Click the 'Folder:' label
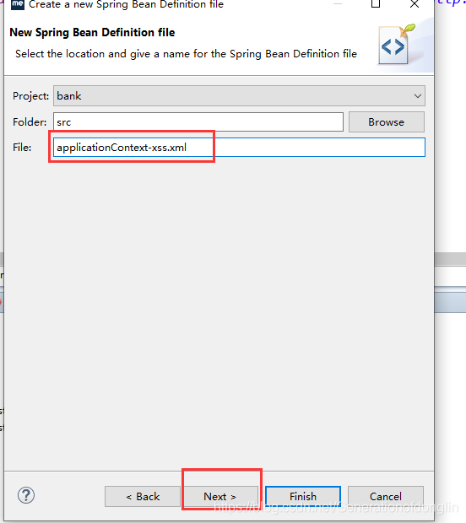The width and height of the screenshot is (466, 523). [30, 122]
